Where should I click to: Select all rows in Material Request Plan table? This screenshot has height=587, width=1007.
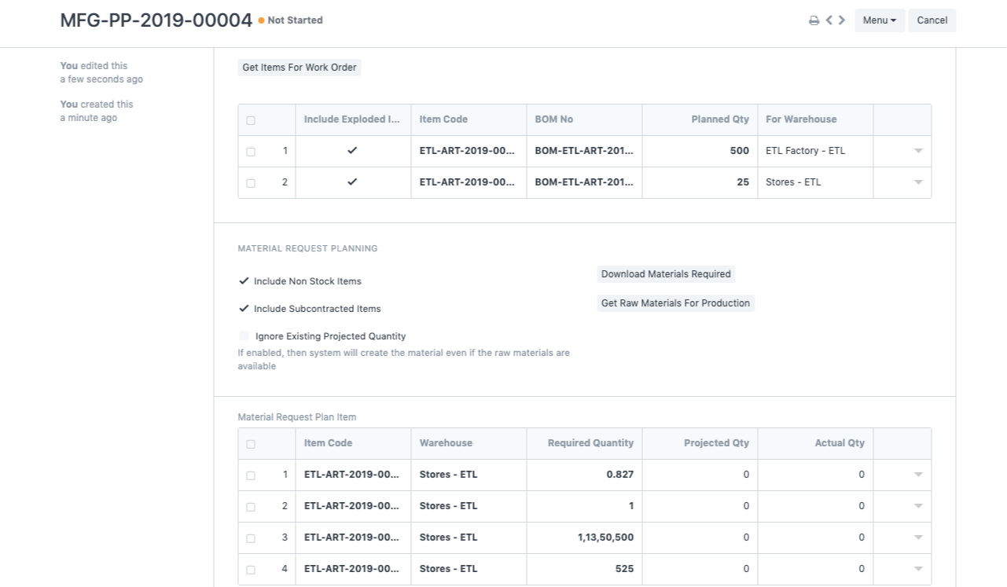coord(251,444)
